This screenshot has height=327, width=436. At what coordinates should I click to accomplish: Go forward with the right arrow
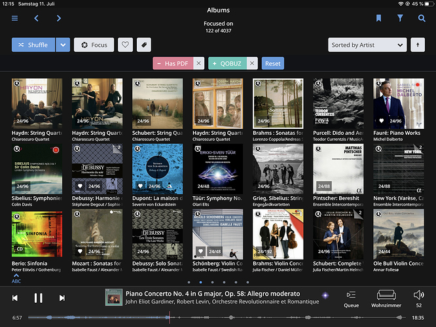click(59, 18)
